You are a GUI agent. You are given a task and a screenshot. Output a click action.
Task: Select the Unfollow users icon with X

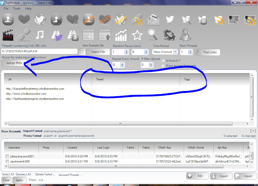pyautogui.click(x=56, y=20)
